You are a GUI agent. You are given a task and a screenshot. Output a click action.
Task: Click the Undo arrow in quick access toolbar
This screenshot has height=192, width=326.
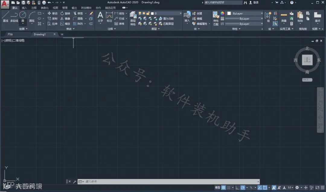pos(49,2)
